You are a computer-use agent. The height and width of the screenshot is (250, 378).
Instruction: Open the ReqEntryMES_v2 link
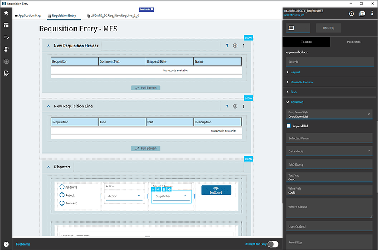294,15
